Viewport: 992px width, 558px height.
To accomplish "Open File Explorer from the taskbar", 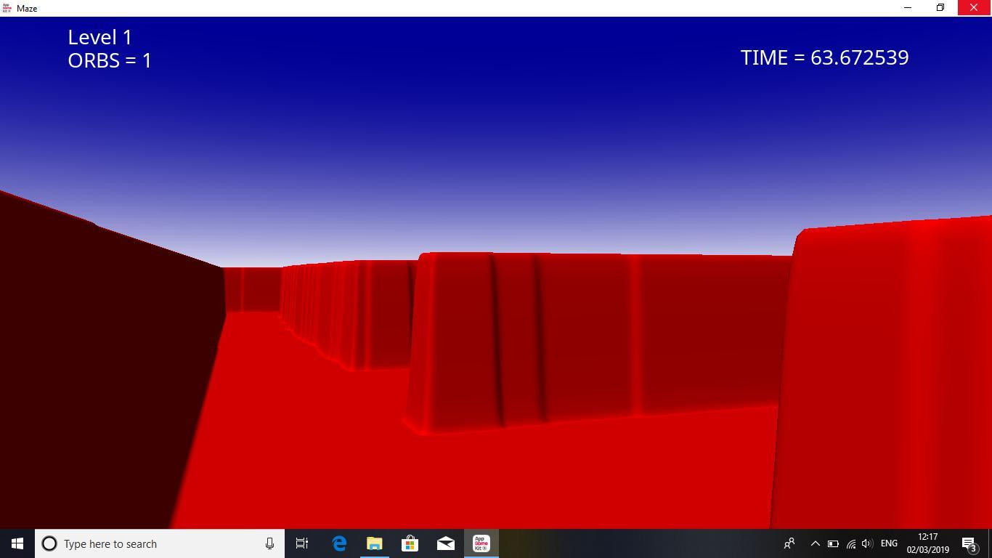I will click(374, 543).
